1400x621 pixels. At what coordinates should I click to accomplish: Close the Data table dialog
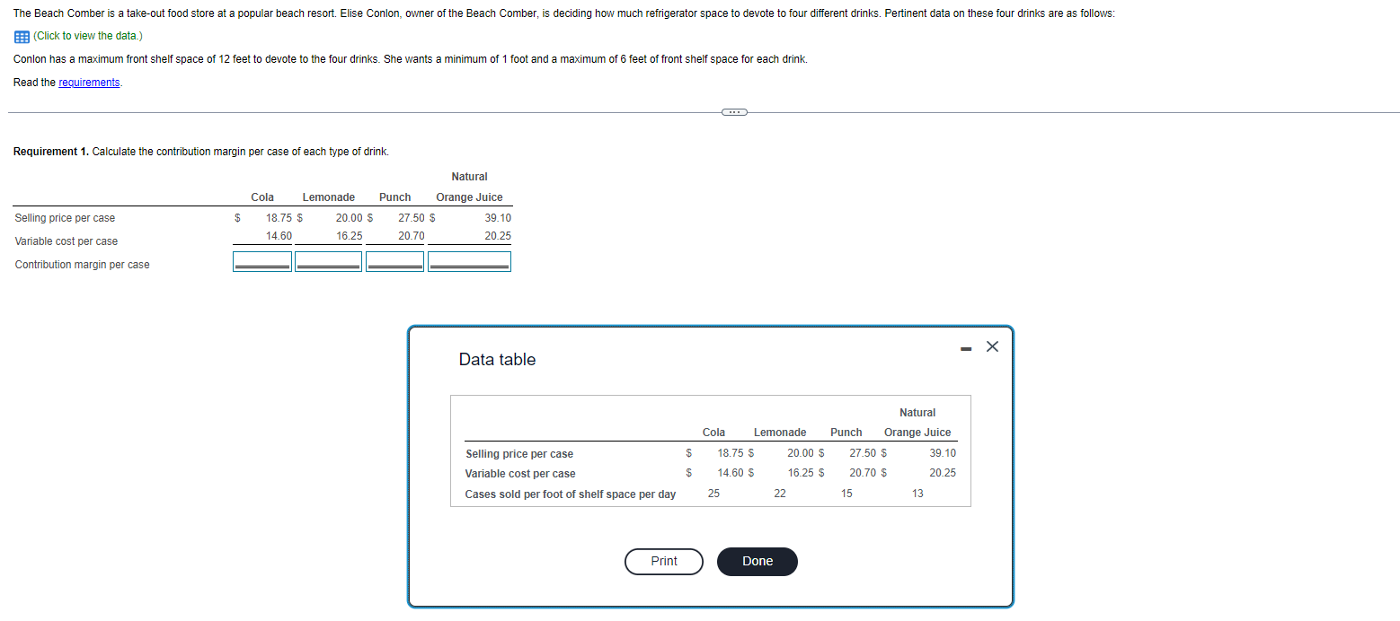992,346
